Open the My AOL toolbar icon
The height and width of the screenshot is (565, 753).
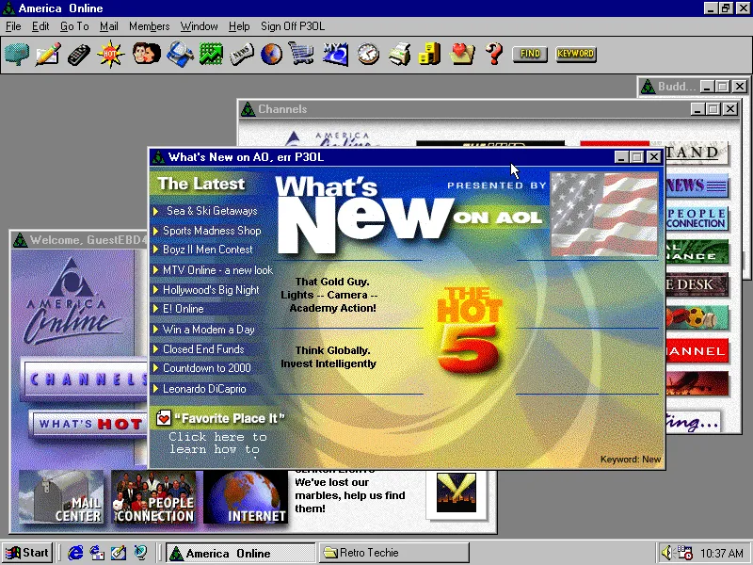(x=335, y=54)
